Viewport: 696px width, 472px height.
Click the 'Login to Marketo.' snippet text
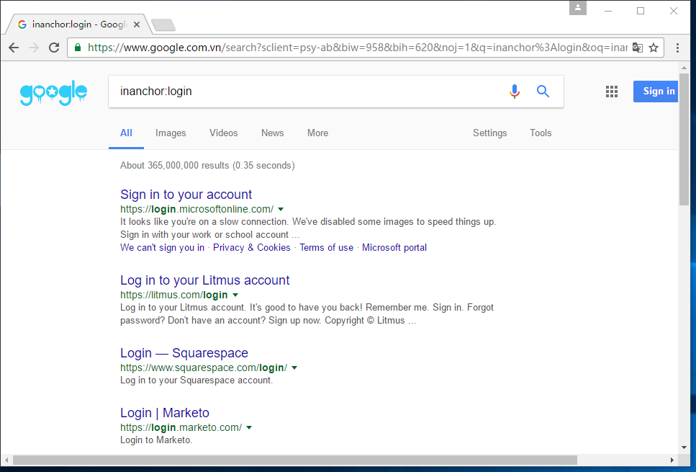(x=155, y=440)
